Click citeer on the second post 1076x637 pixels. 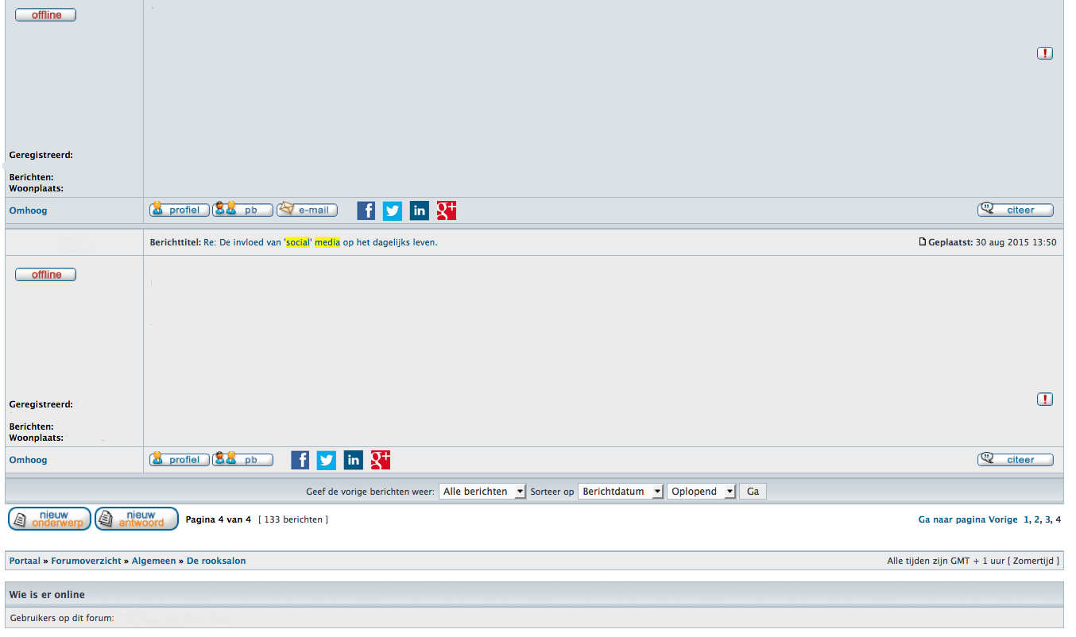pyautogui.click(x=1016, y=459)
